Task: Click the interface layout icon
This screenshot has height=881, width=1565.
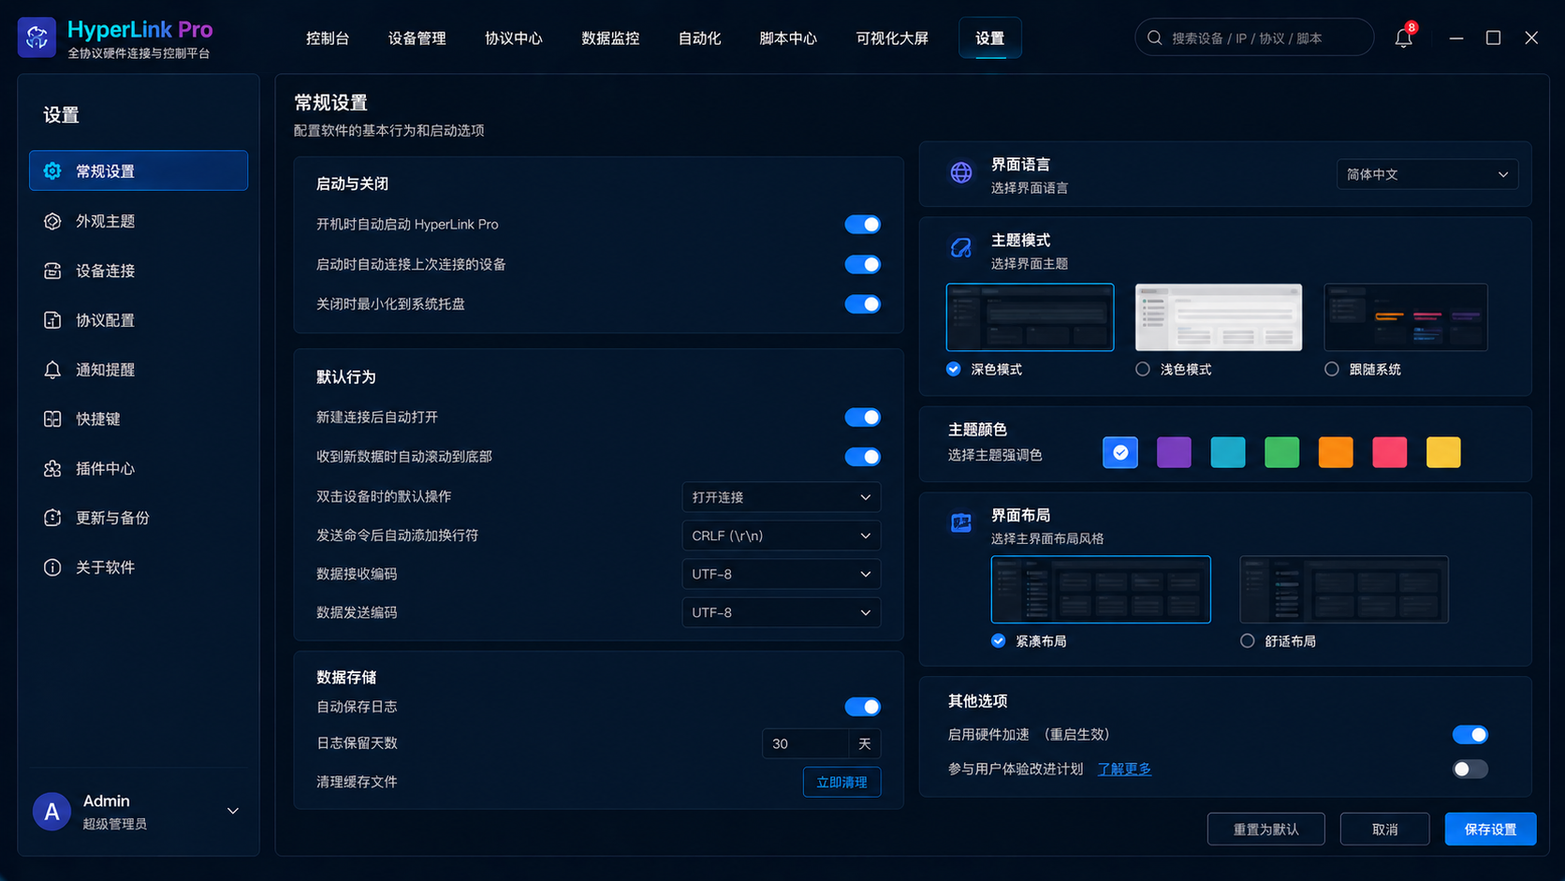Action: 961,522
